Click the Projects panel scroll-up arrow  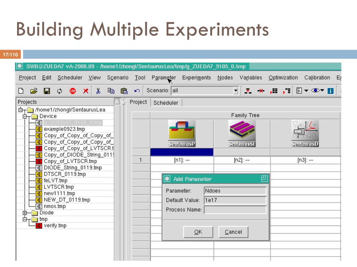point(117,102)
